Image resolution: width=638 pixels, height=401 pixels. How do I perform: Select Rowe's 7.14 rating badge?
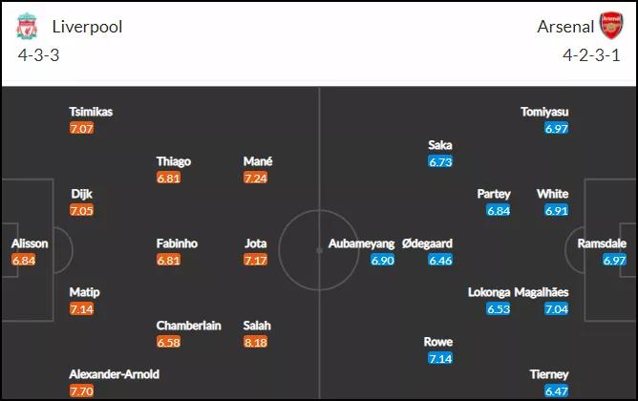click(440, 358)
